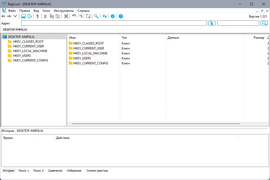The width and height of the screenshot is (270, 180).
Task: Click the Delete X icon
Action: pyautogui.click(x=66, y=16)
